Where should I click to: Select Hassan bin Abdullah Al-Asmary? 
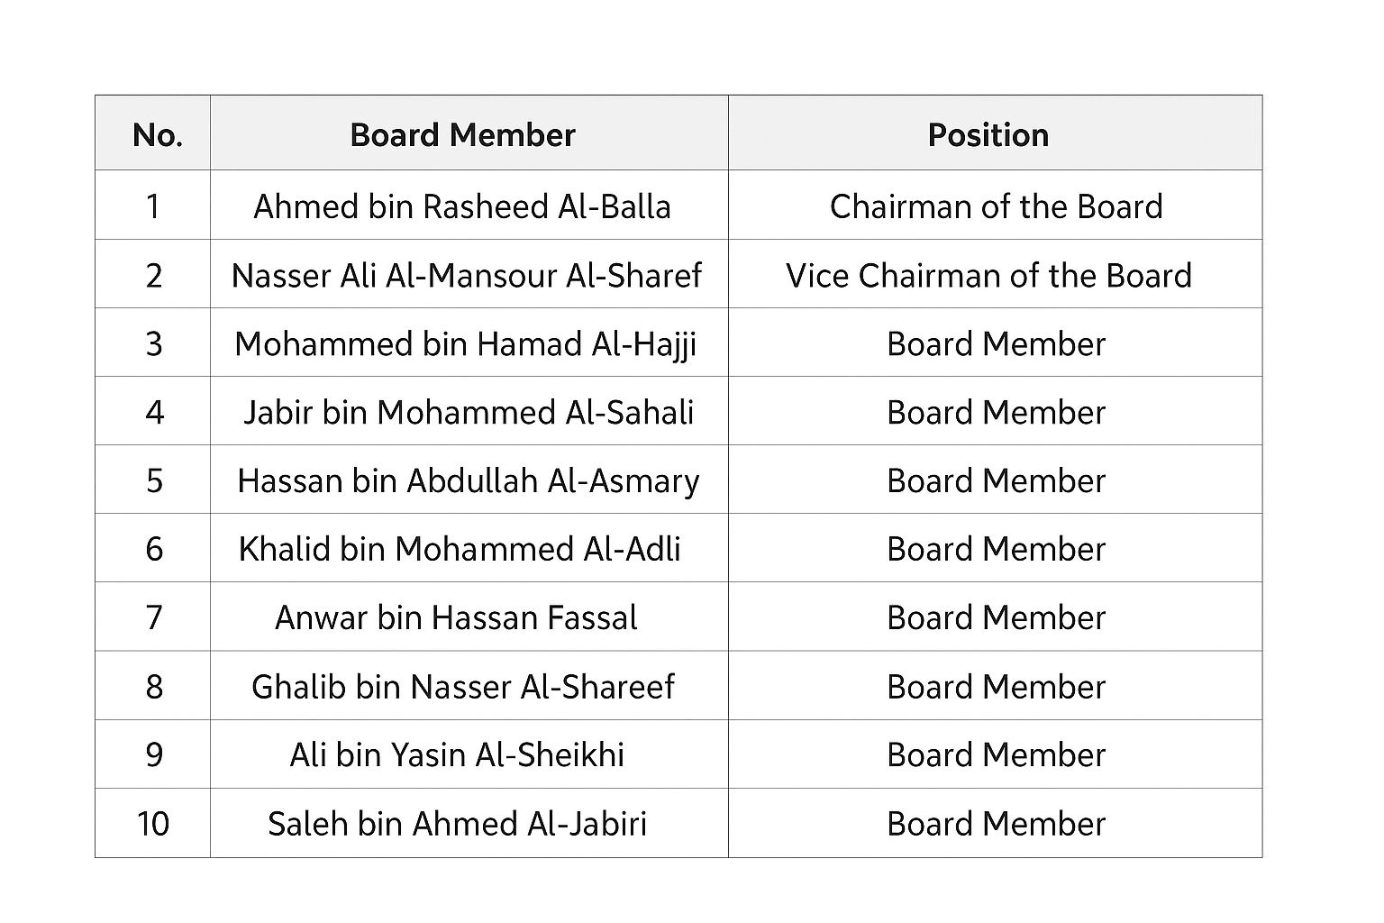click(468, 480)
